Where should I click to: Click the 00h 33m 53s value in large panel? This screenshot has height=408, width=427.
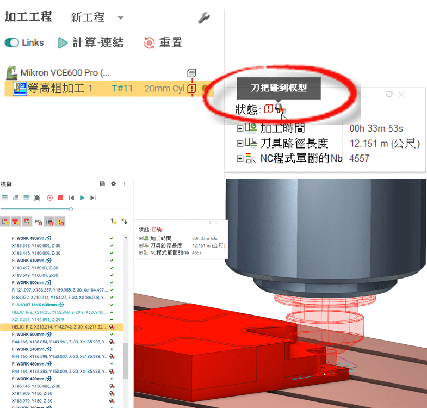[376, 128]
